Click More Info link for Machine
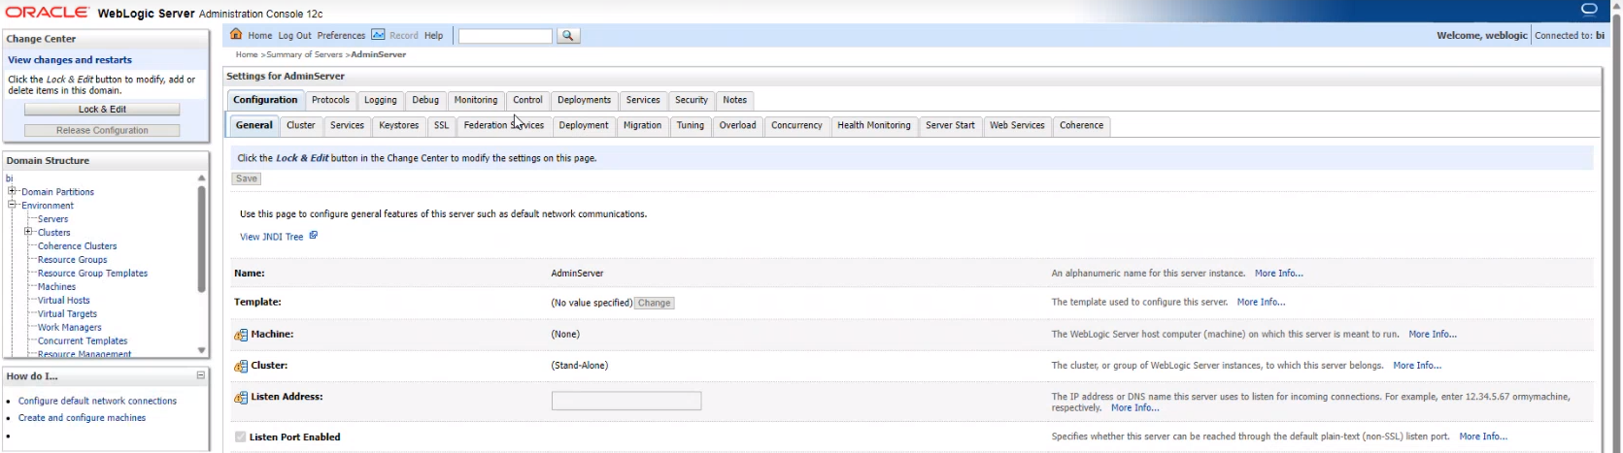 coord(1433,334)
